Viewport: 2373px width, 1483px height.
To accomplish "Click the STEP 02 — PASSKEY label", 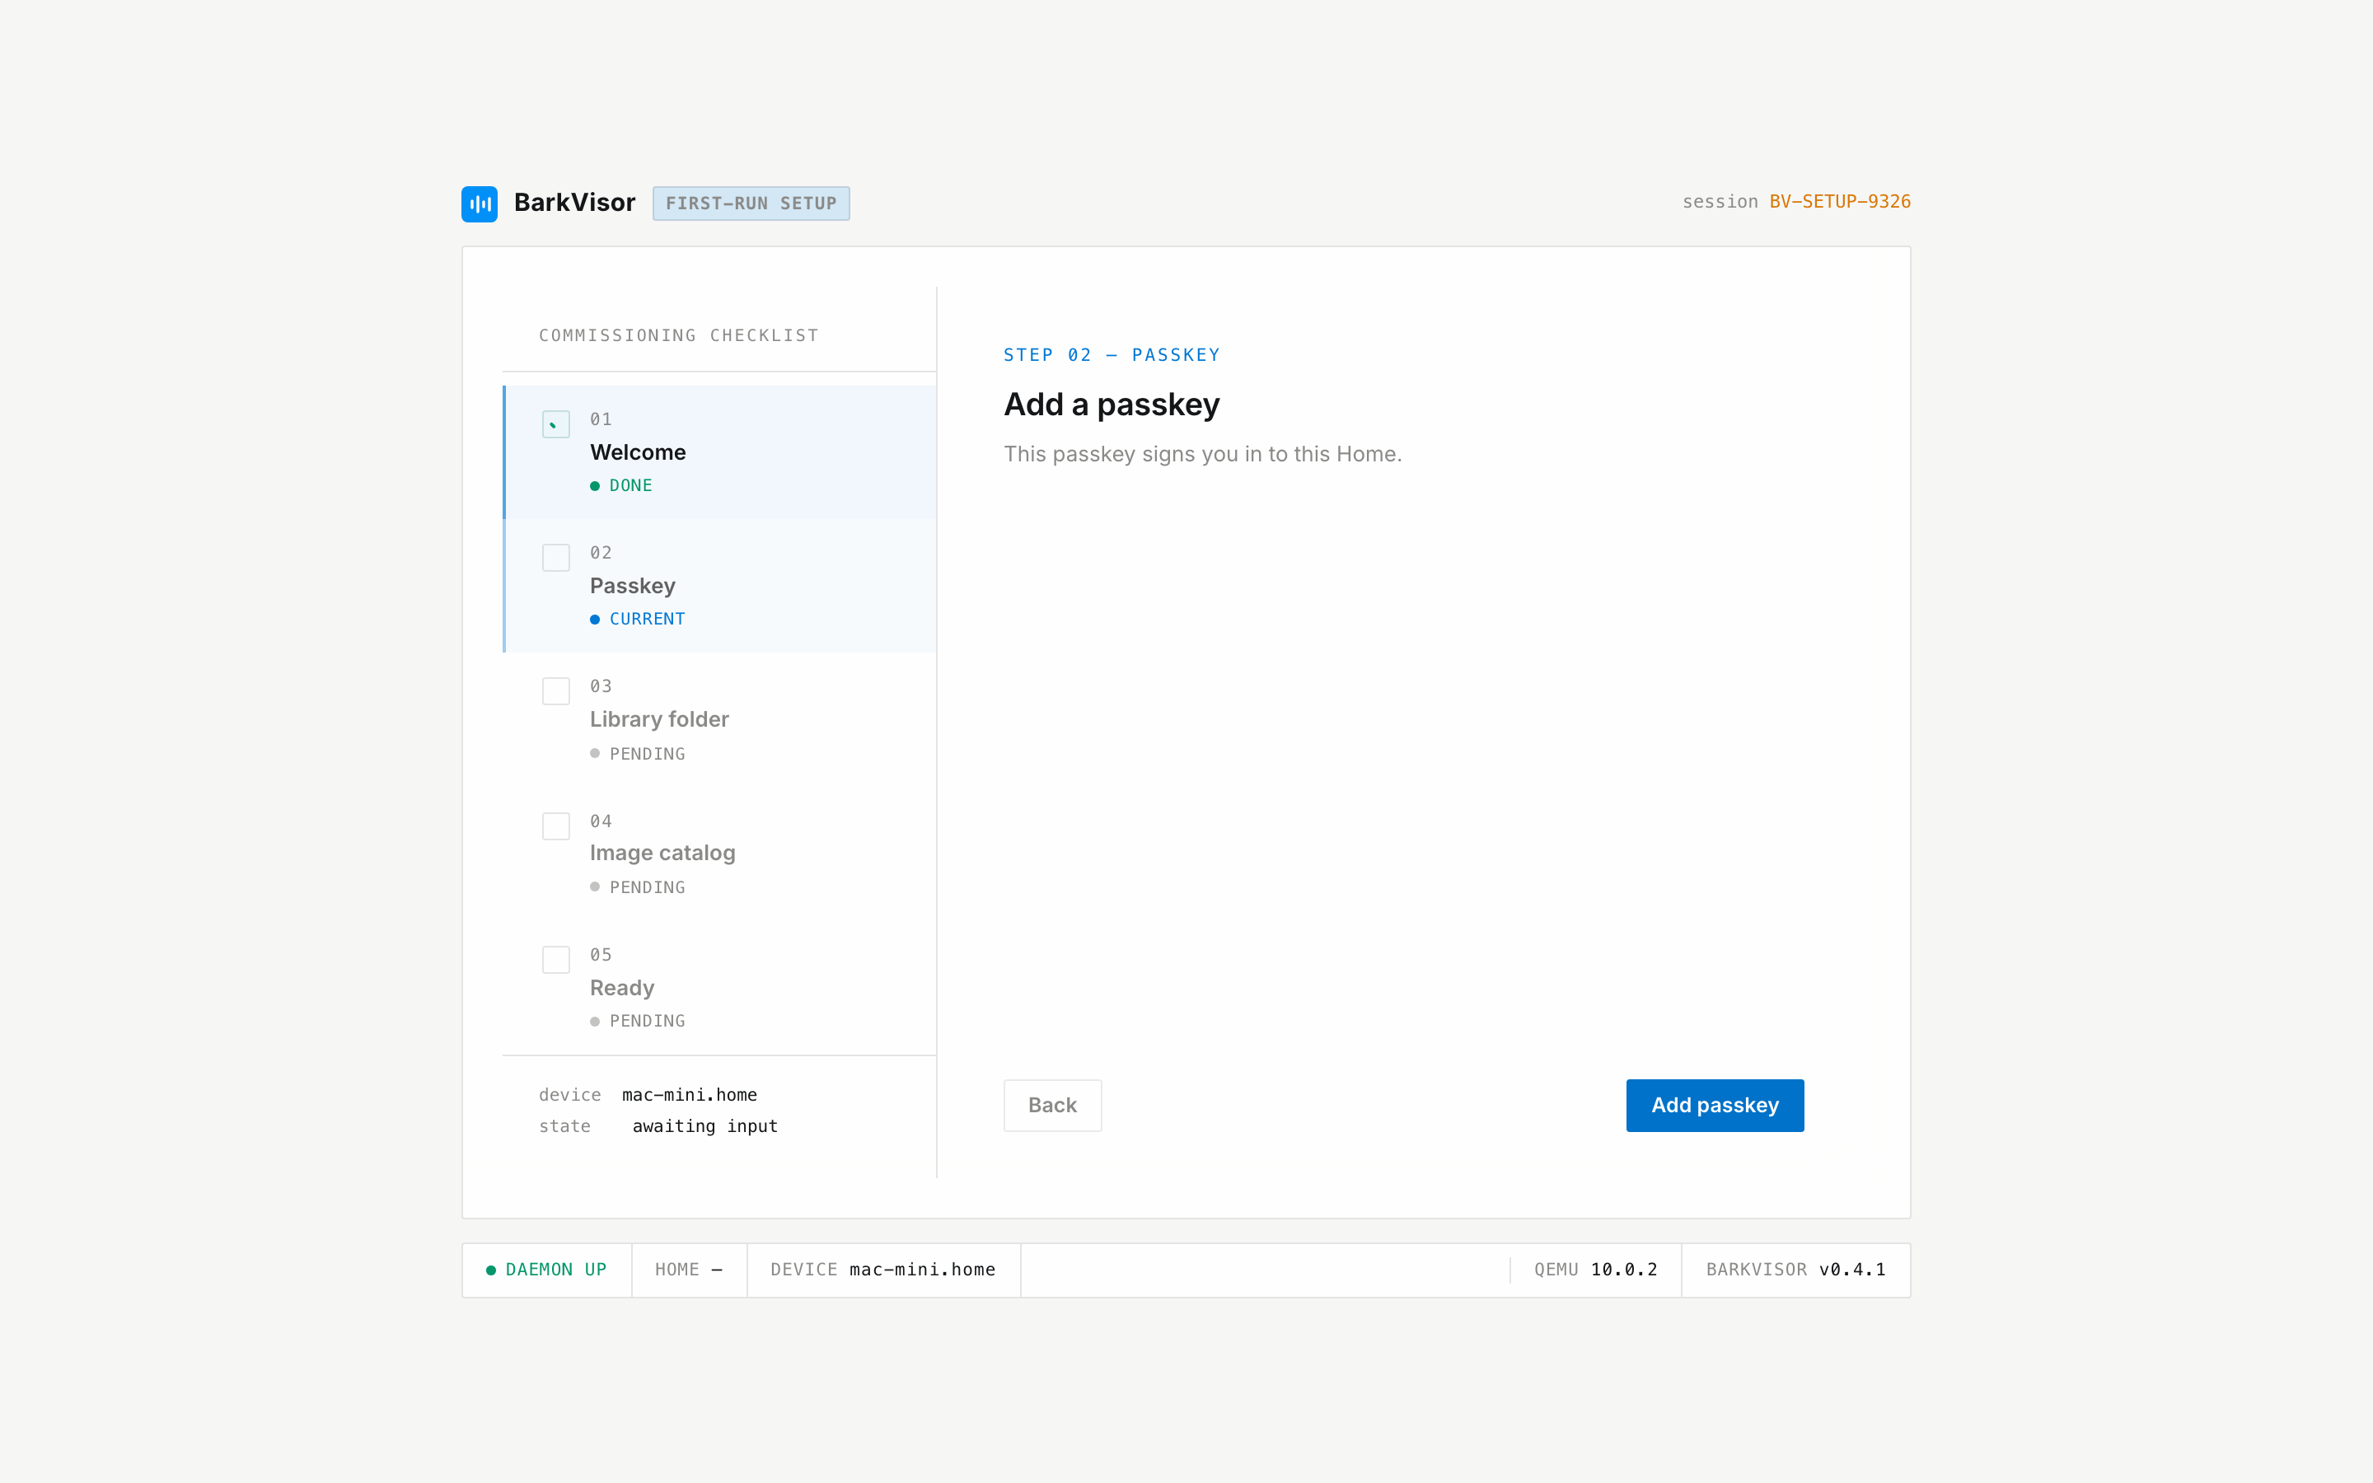I will click(x=1112, y=355).
